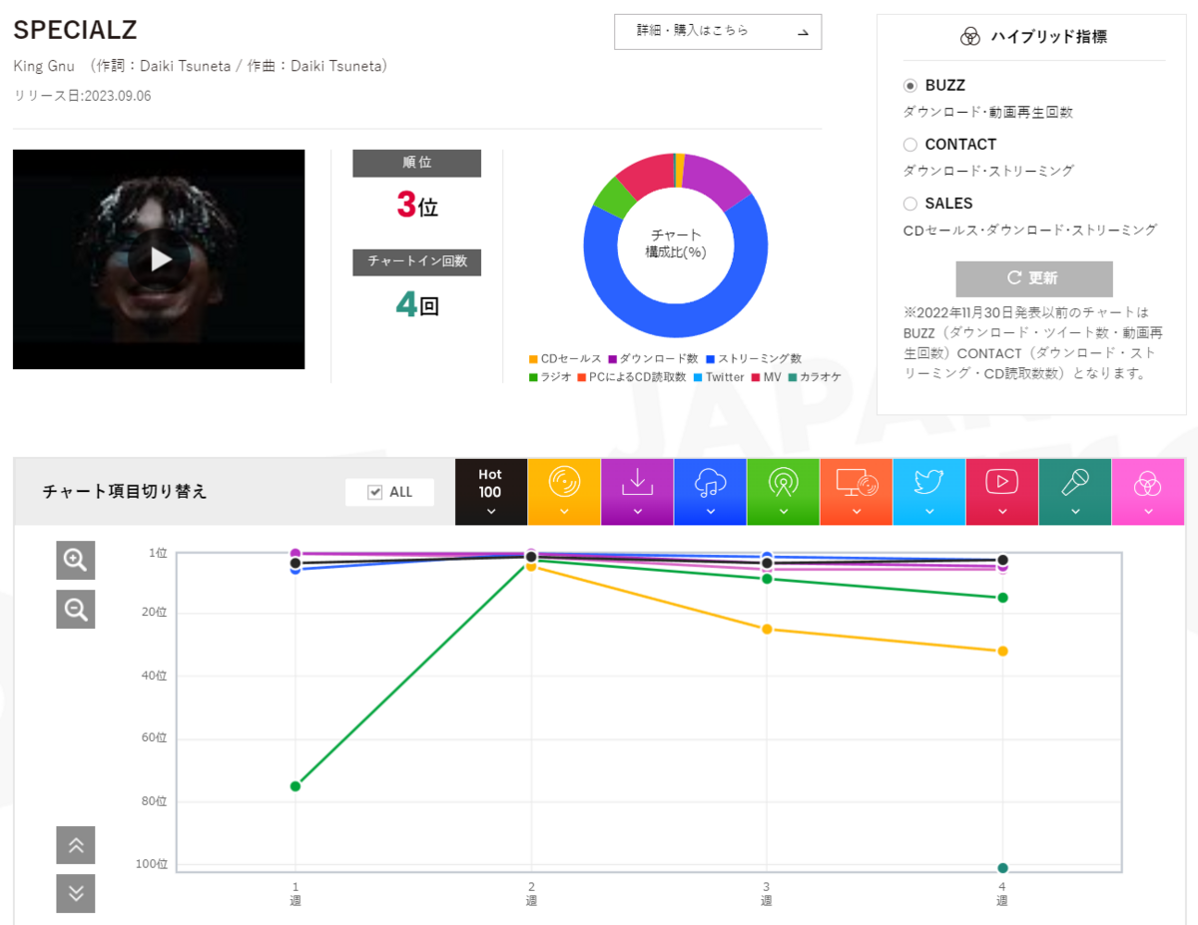The width and height of the screenshot is (1198, 925).
Task: Select the Hot 100 chart tab
Action: point(490,492)
